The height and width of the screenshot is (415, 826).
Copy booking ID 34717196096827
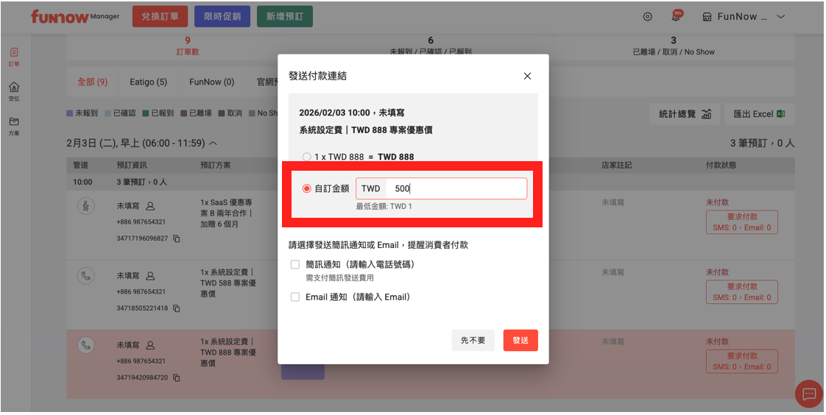coord(177,239)
